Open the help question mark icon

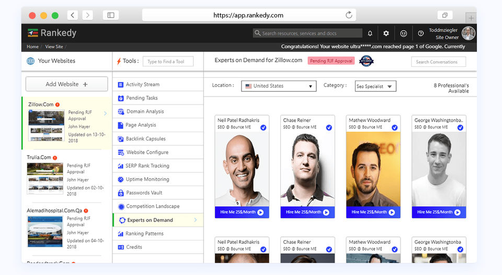click(420, 33)
